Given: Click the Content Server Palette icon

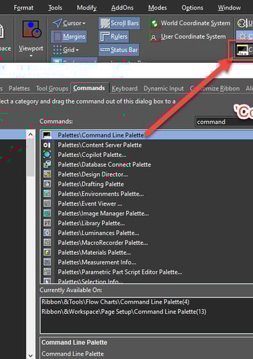Looking at the screenshot, I should 47,145.
